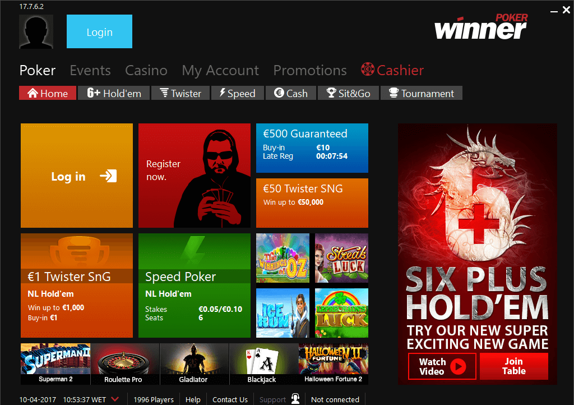Image resolution: width=574 pixels, height=405 pixels.
Task: Open the €500 Guaranteed tournament tile
Action: pyautogui.click(x=312, y=148)
